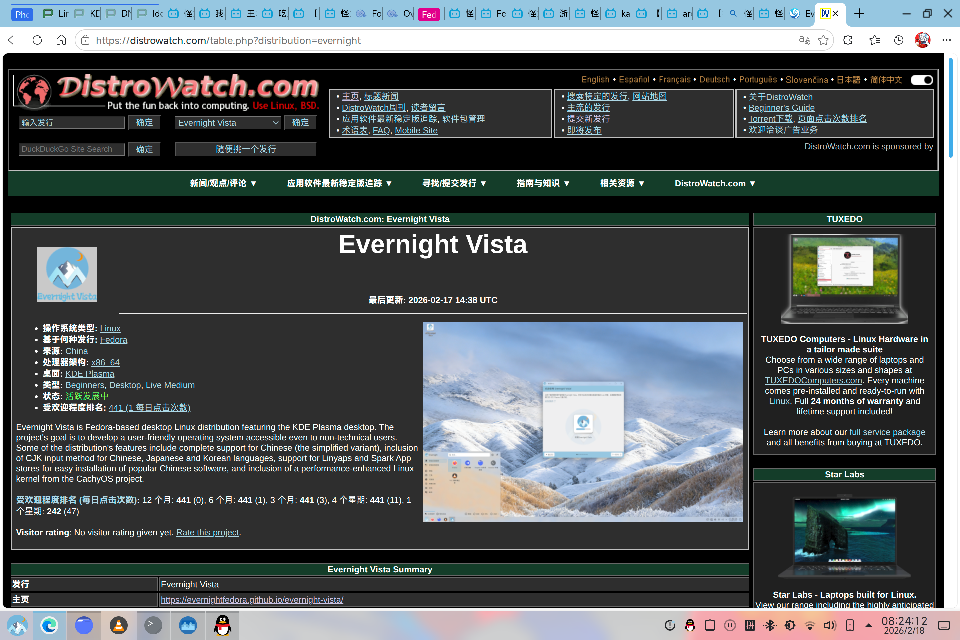Open the Evernight Vista desktop screenshot thumbnail
This screenshot has width=960, height=640.
(x=583, y=422)
